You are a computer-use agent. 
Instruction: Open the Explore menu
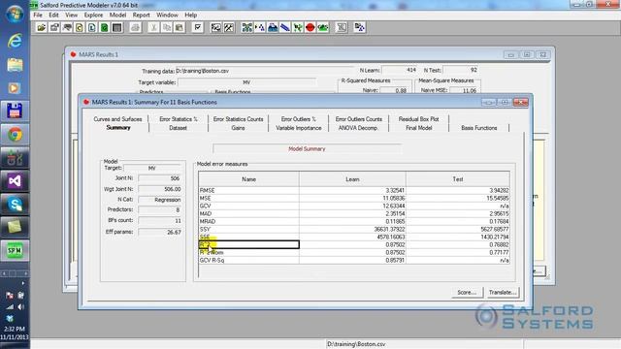[93, 16]
